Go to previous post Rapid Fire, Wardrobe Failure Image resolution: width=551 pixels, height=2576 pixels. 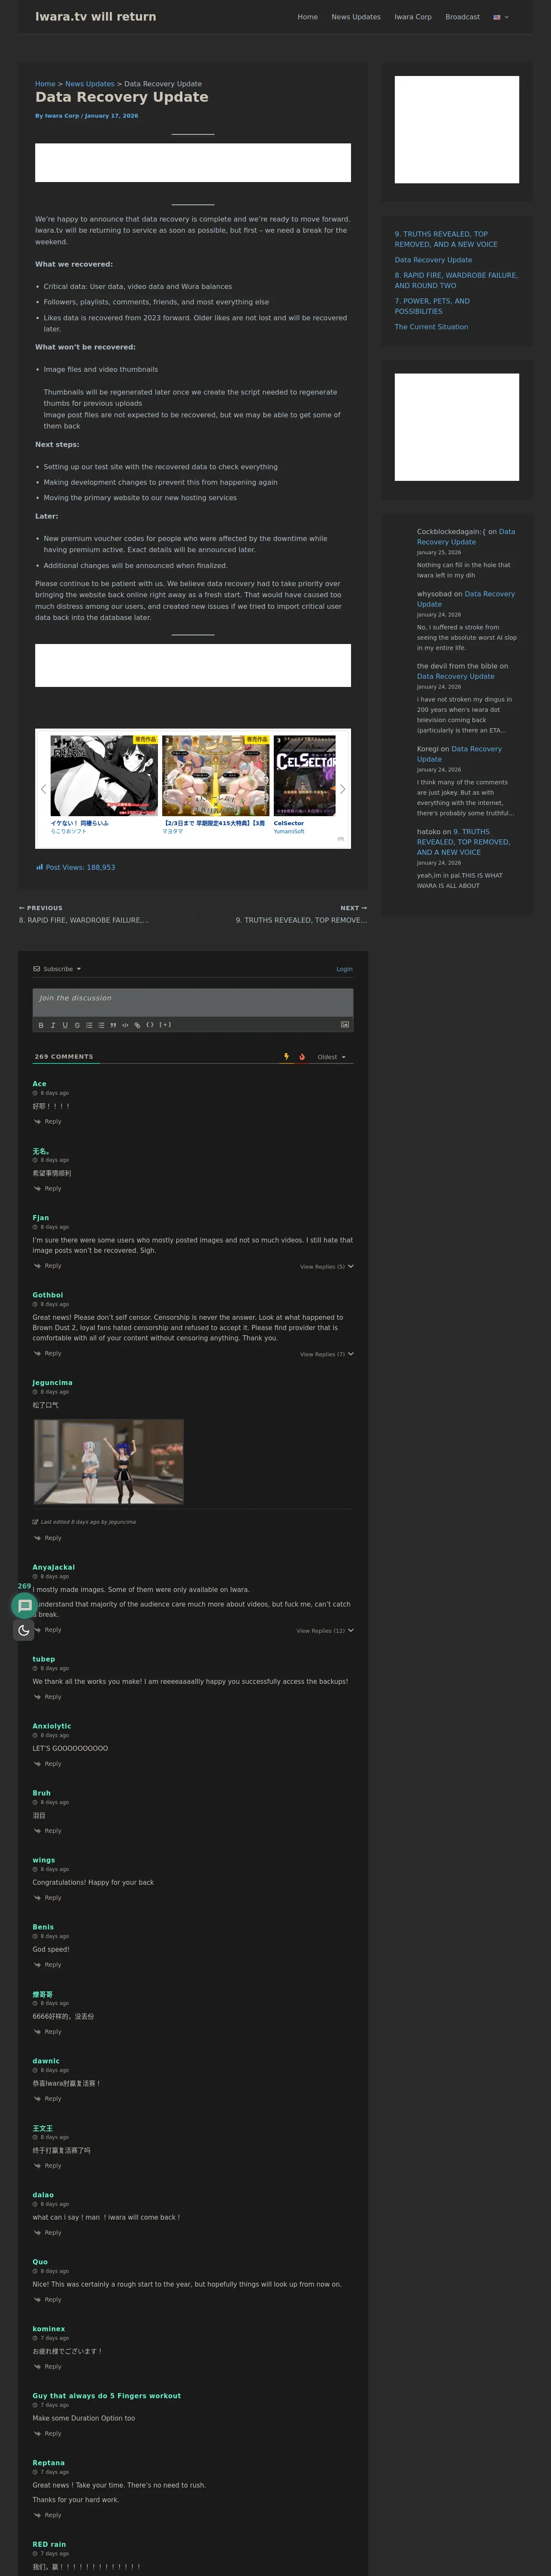(84, 914)
